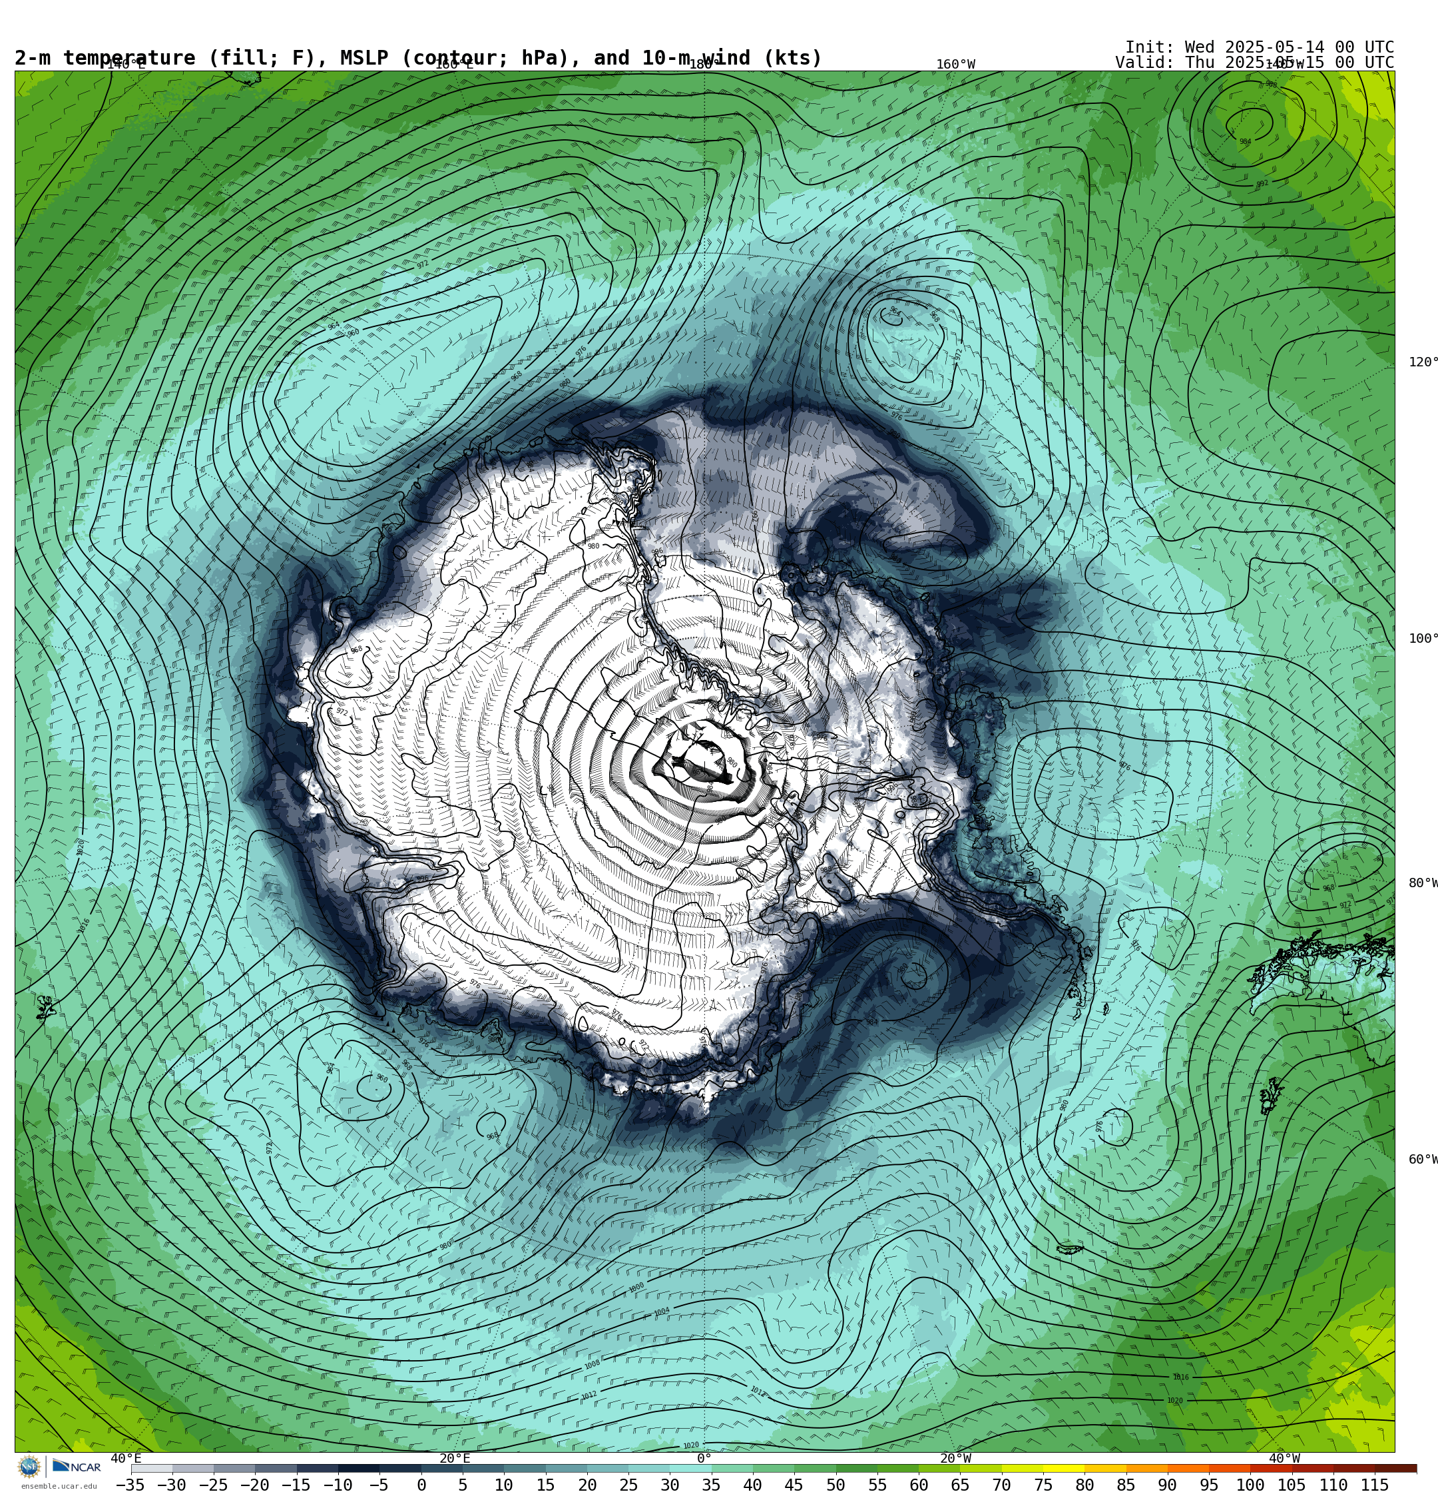Click the 10 colorbar tick label
This screenshot has height=1494, width=1438.
tap(504, 1485)
